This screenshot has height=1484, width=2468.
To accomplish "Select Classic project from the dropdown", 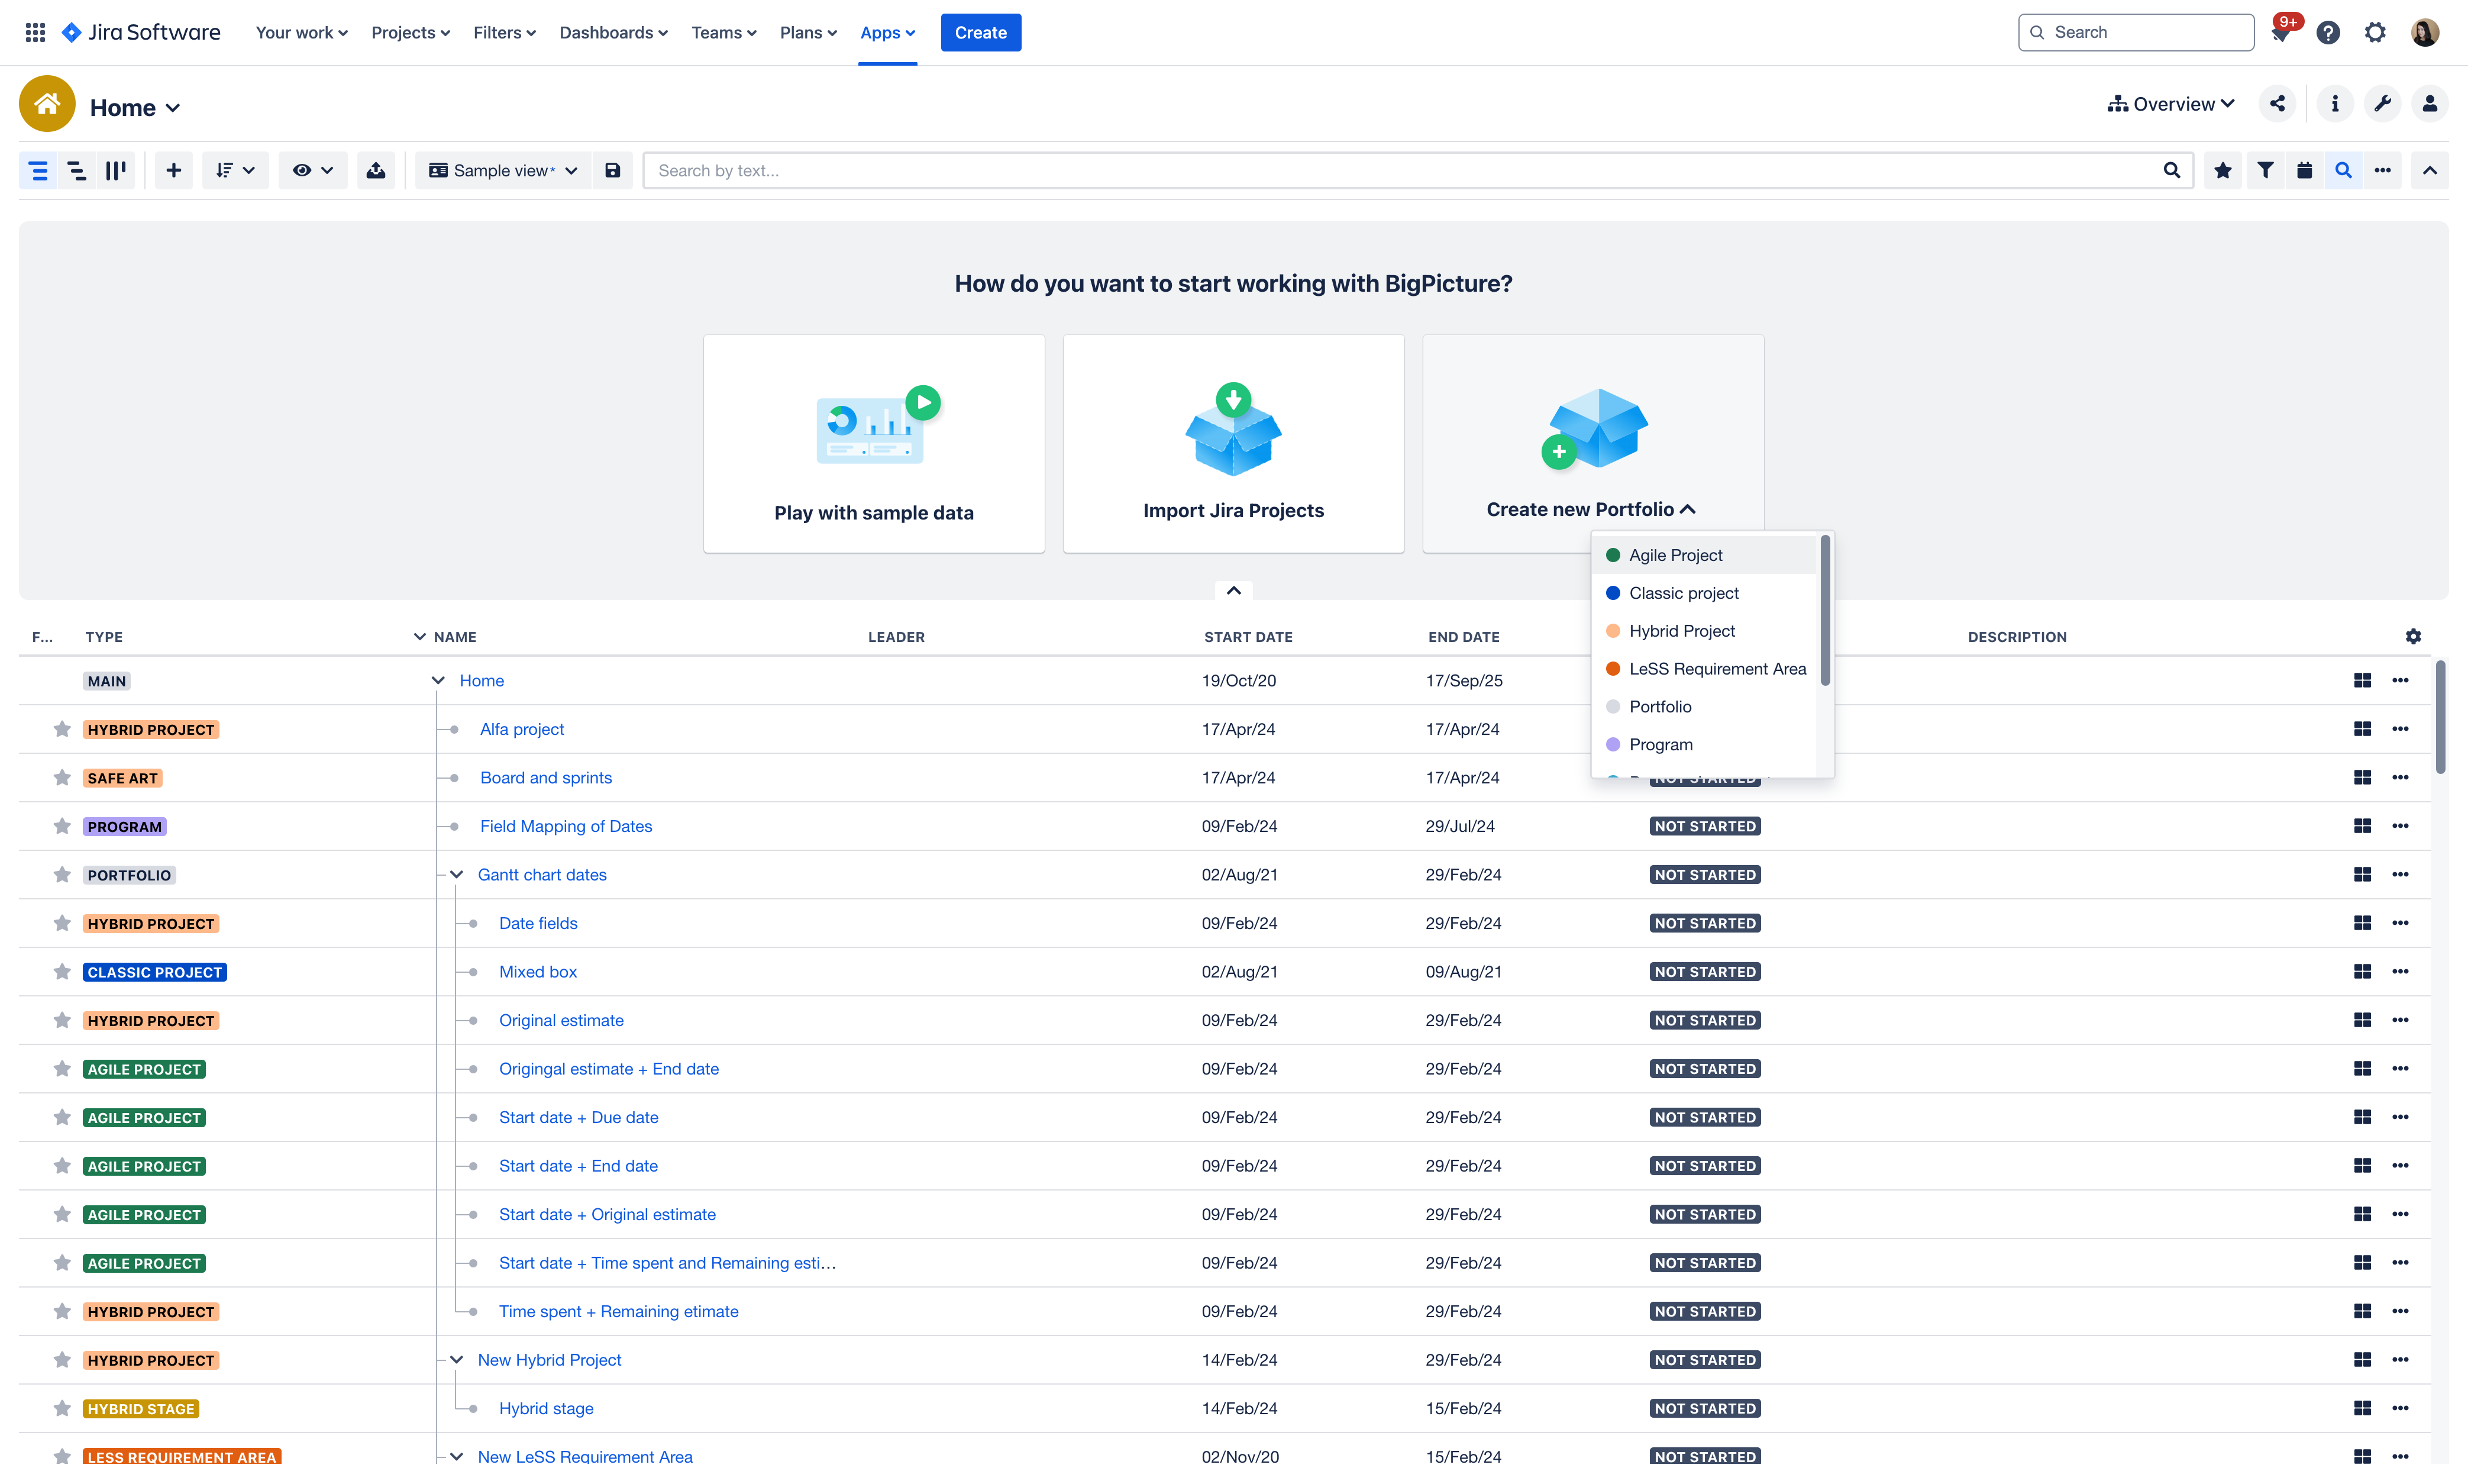I will (x=1703, y=593).
